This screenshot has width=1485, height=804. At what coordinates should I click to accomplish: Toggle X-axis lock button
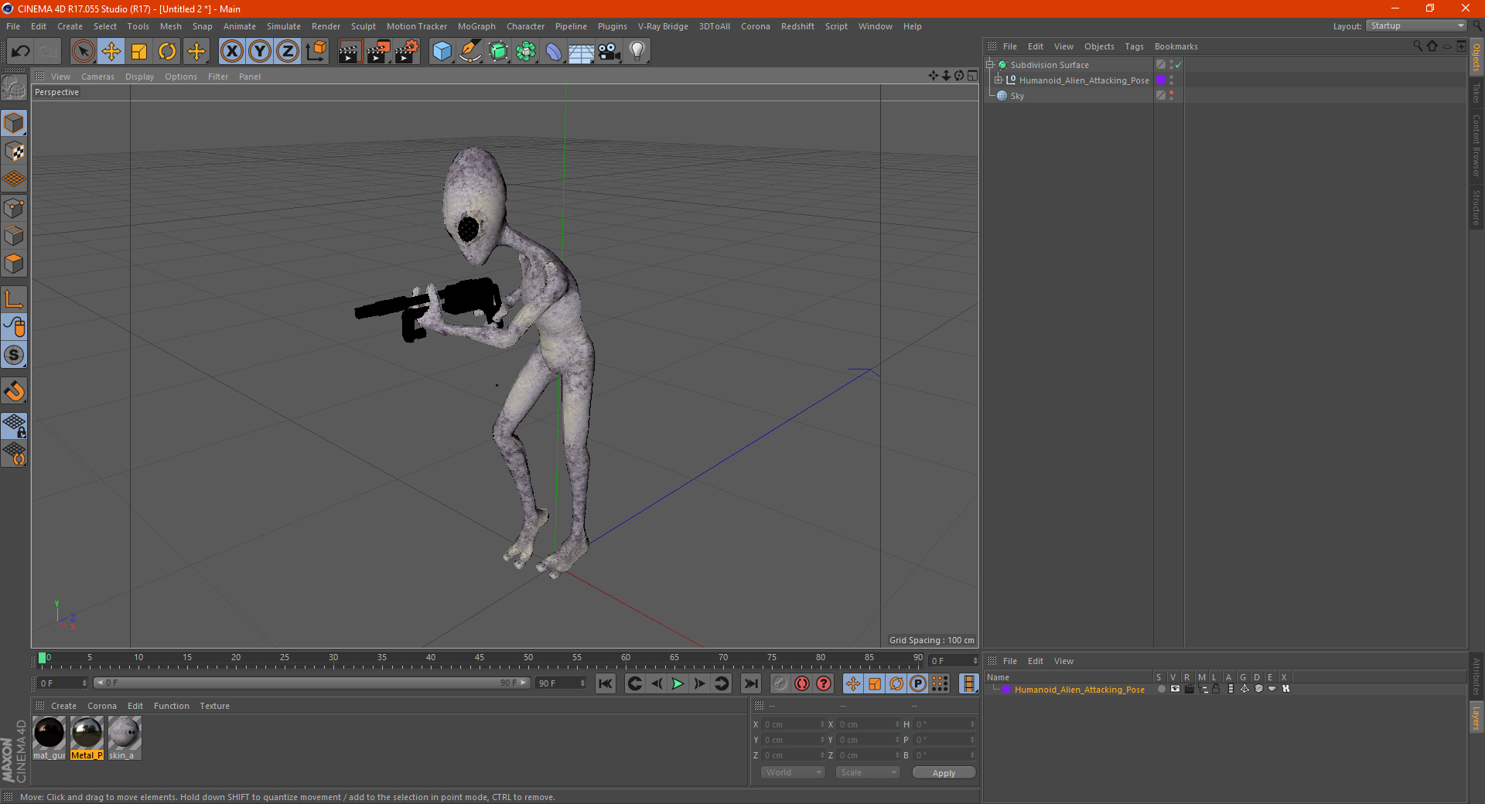[x=231, y=52]
